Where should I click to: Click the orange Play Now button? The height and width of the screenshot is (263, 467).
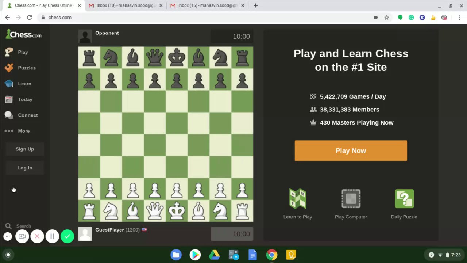coord(351,150)
